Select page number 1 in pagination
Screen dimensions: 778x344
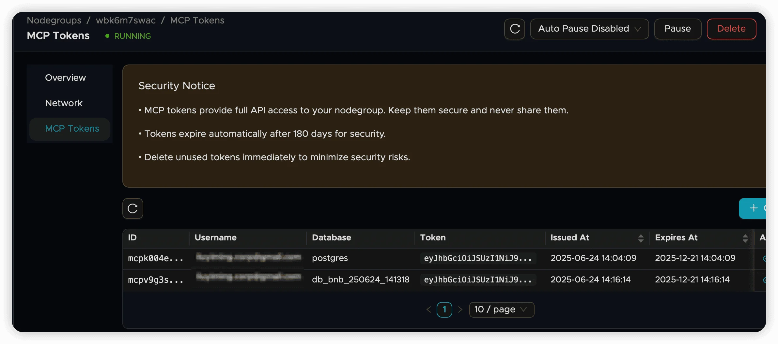[x=444, y=309]
